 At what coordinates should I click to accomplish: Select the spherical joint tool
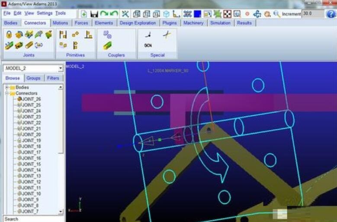pyautogui.click(x=49, y=34)
